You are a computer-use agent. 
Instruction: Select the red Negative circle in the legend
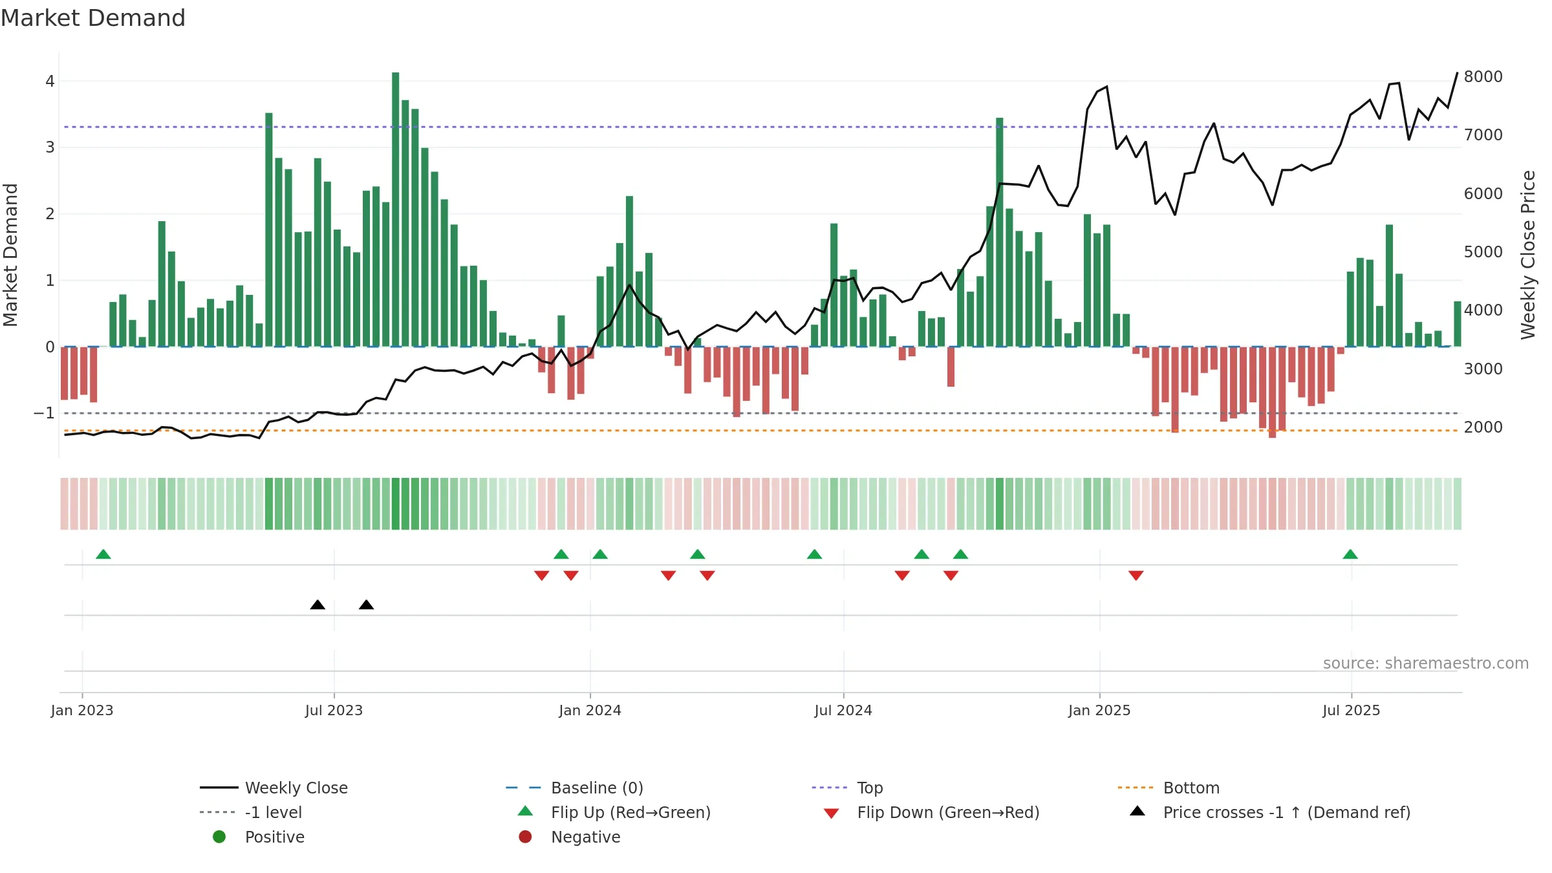pyautogui.click(x=525, y=837)
